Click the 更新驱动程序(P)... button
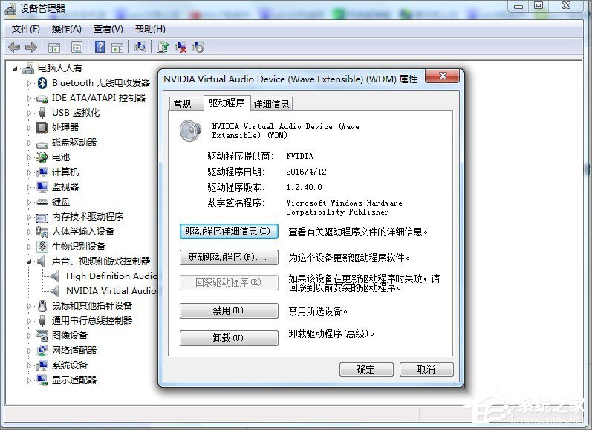This screenshot has height=430, width=592. tap(229, 258)
